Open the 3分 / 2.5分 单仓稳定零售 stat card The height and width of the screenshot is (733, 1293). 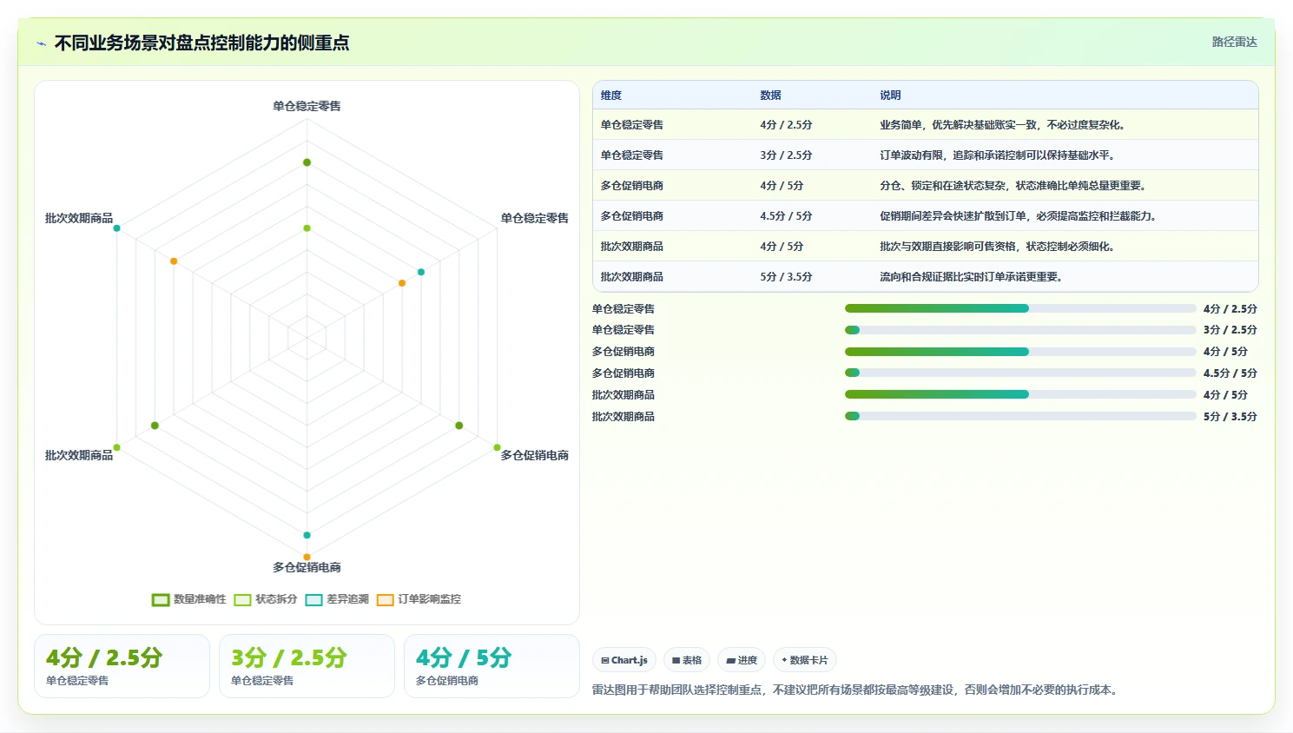pos(307,666)
